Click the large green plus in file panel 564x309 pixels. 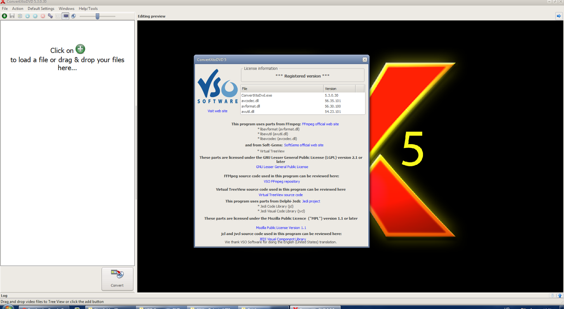80,49
